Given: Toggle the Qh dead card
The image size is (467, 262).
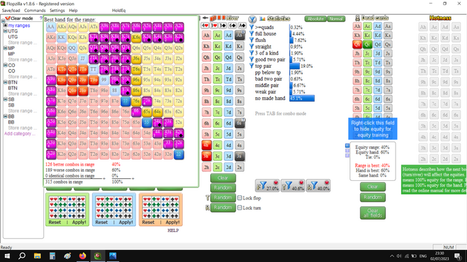Looking at the screenshot, I should (358, 45).
